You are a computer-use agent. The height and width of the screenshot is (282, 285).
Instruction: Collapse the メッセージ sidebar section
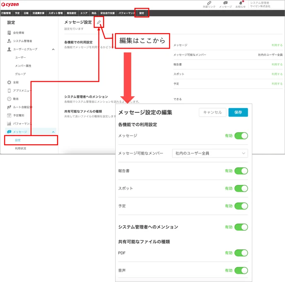point(53,132)
